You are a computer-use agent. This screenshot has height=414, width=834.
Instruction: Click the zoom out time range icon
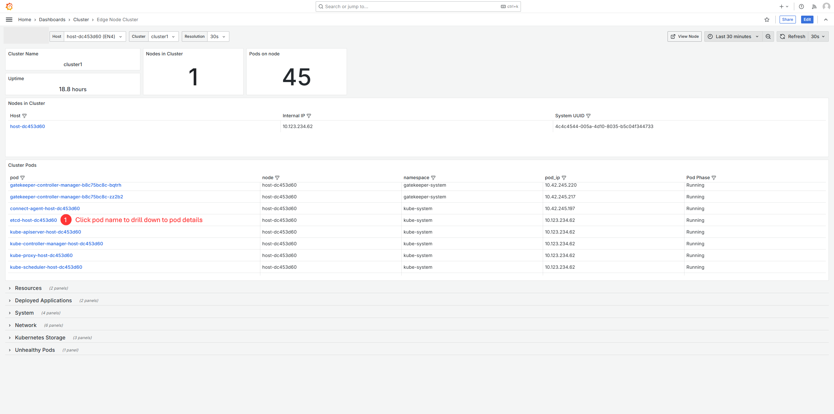click(x=768, y=36)
